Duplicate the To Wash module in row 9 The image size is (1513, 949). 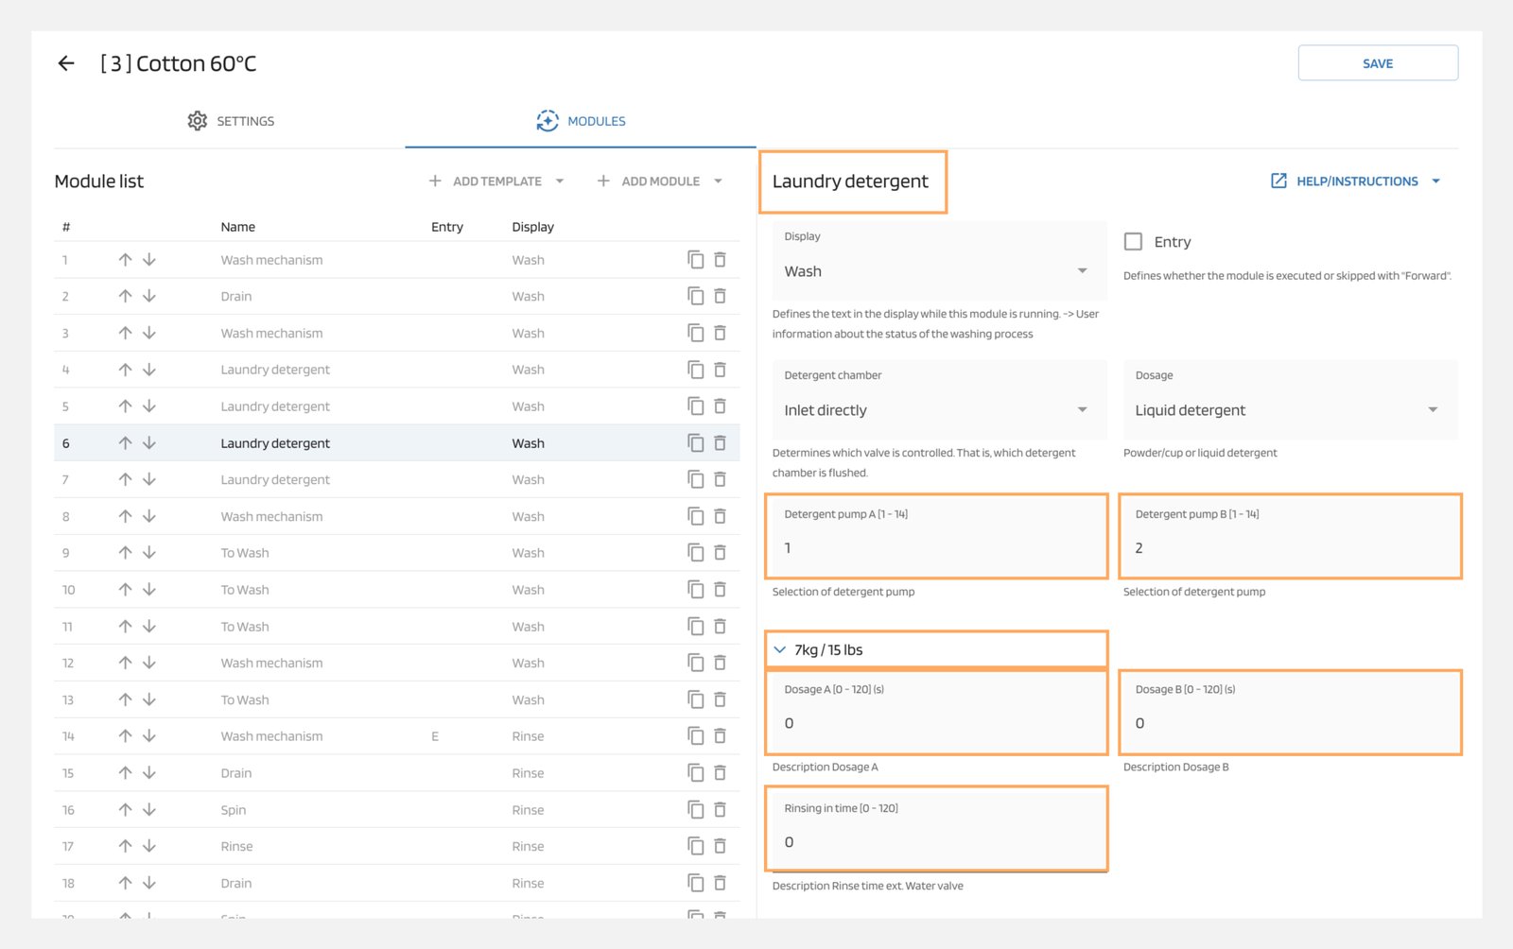(696, 553)
